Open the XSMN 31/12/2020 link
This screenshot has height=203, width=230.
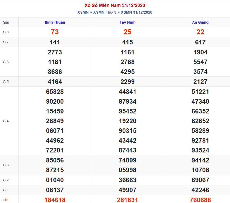(x=136, y=12)
